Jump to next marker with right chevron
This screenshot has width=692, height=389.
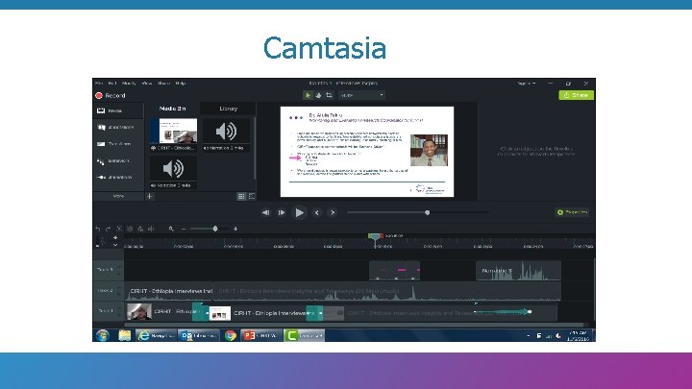pos(333,212)
